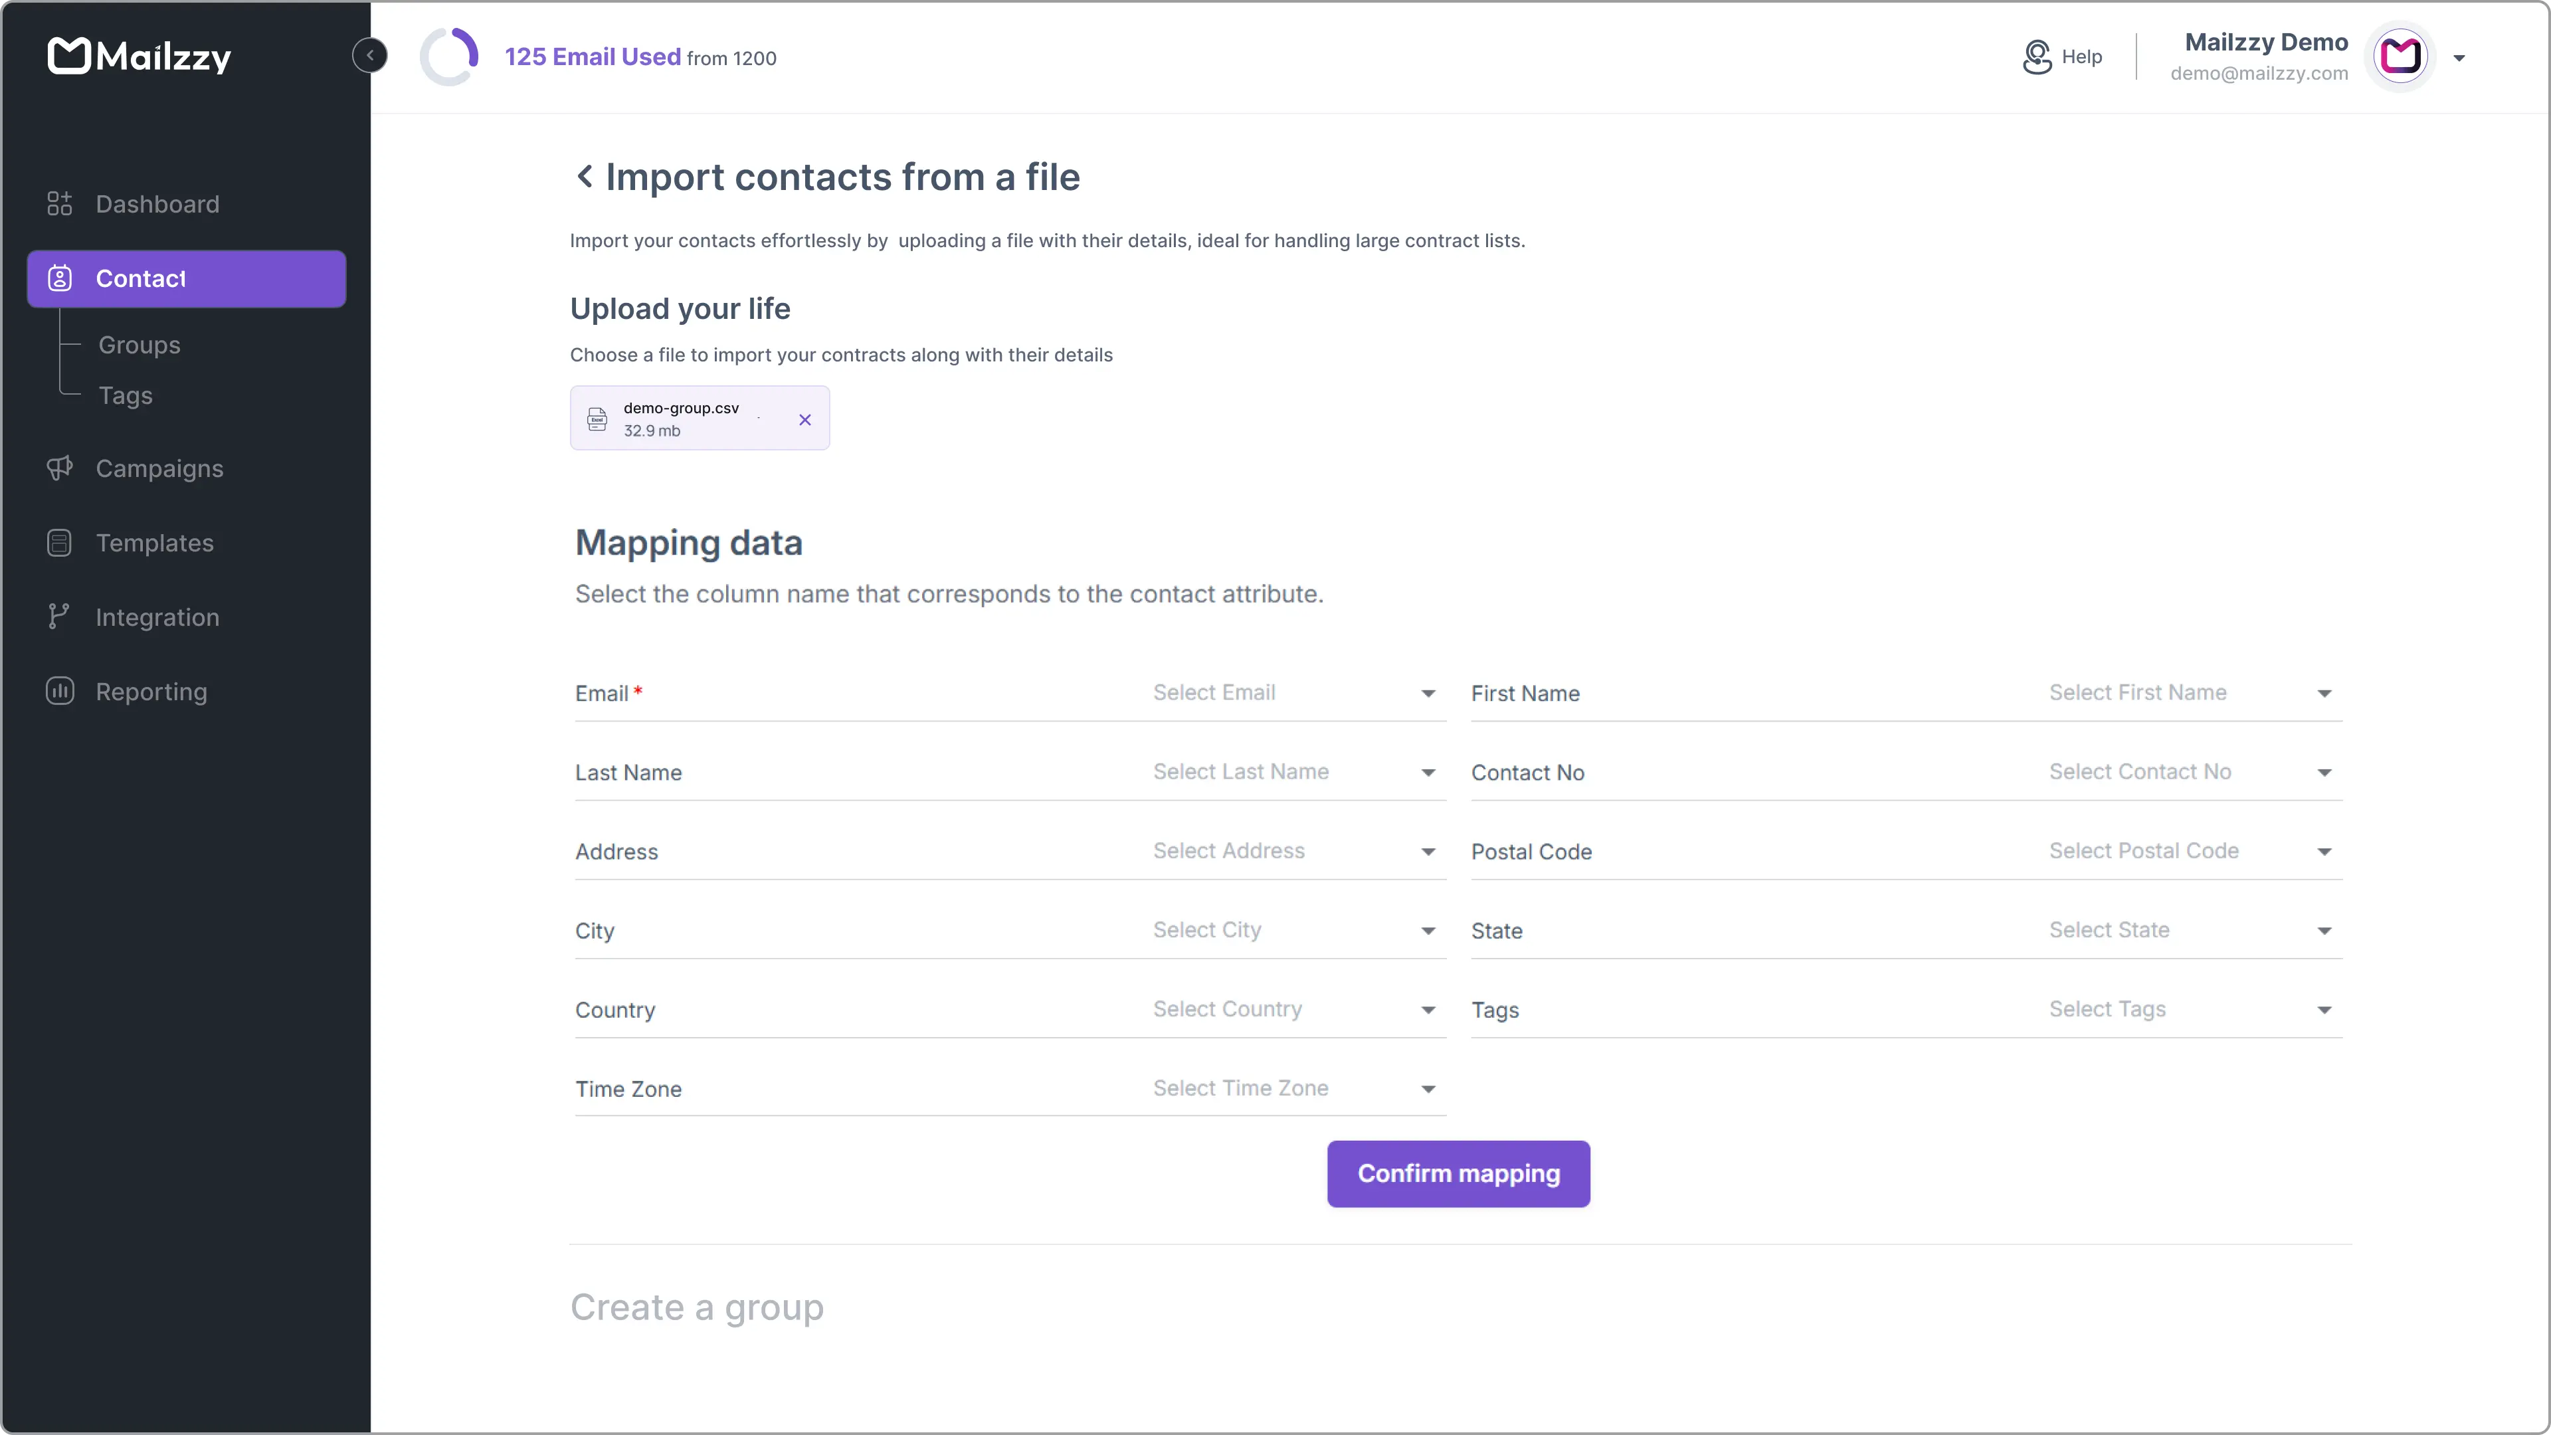Go back using the title chevron
The width and height of the screenshot is (2551, 1435).
pyautogui.click(x=585, y=176)
